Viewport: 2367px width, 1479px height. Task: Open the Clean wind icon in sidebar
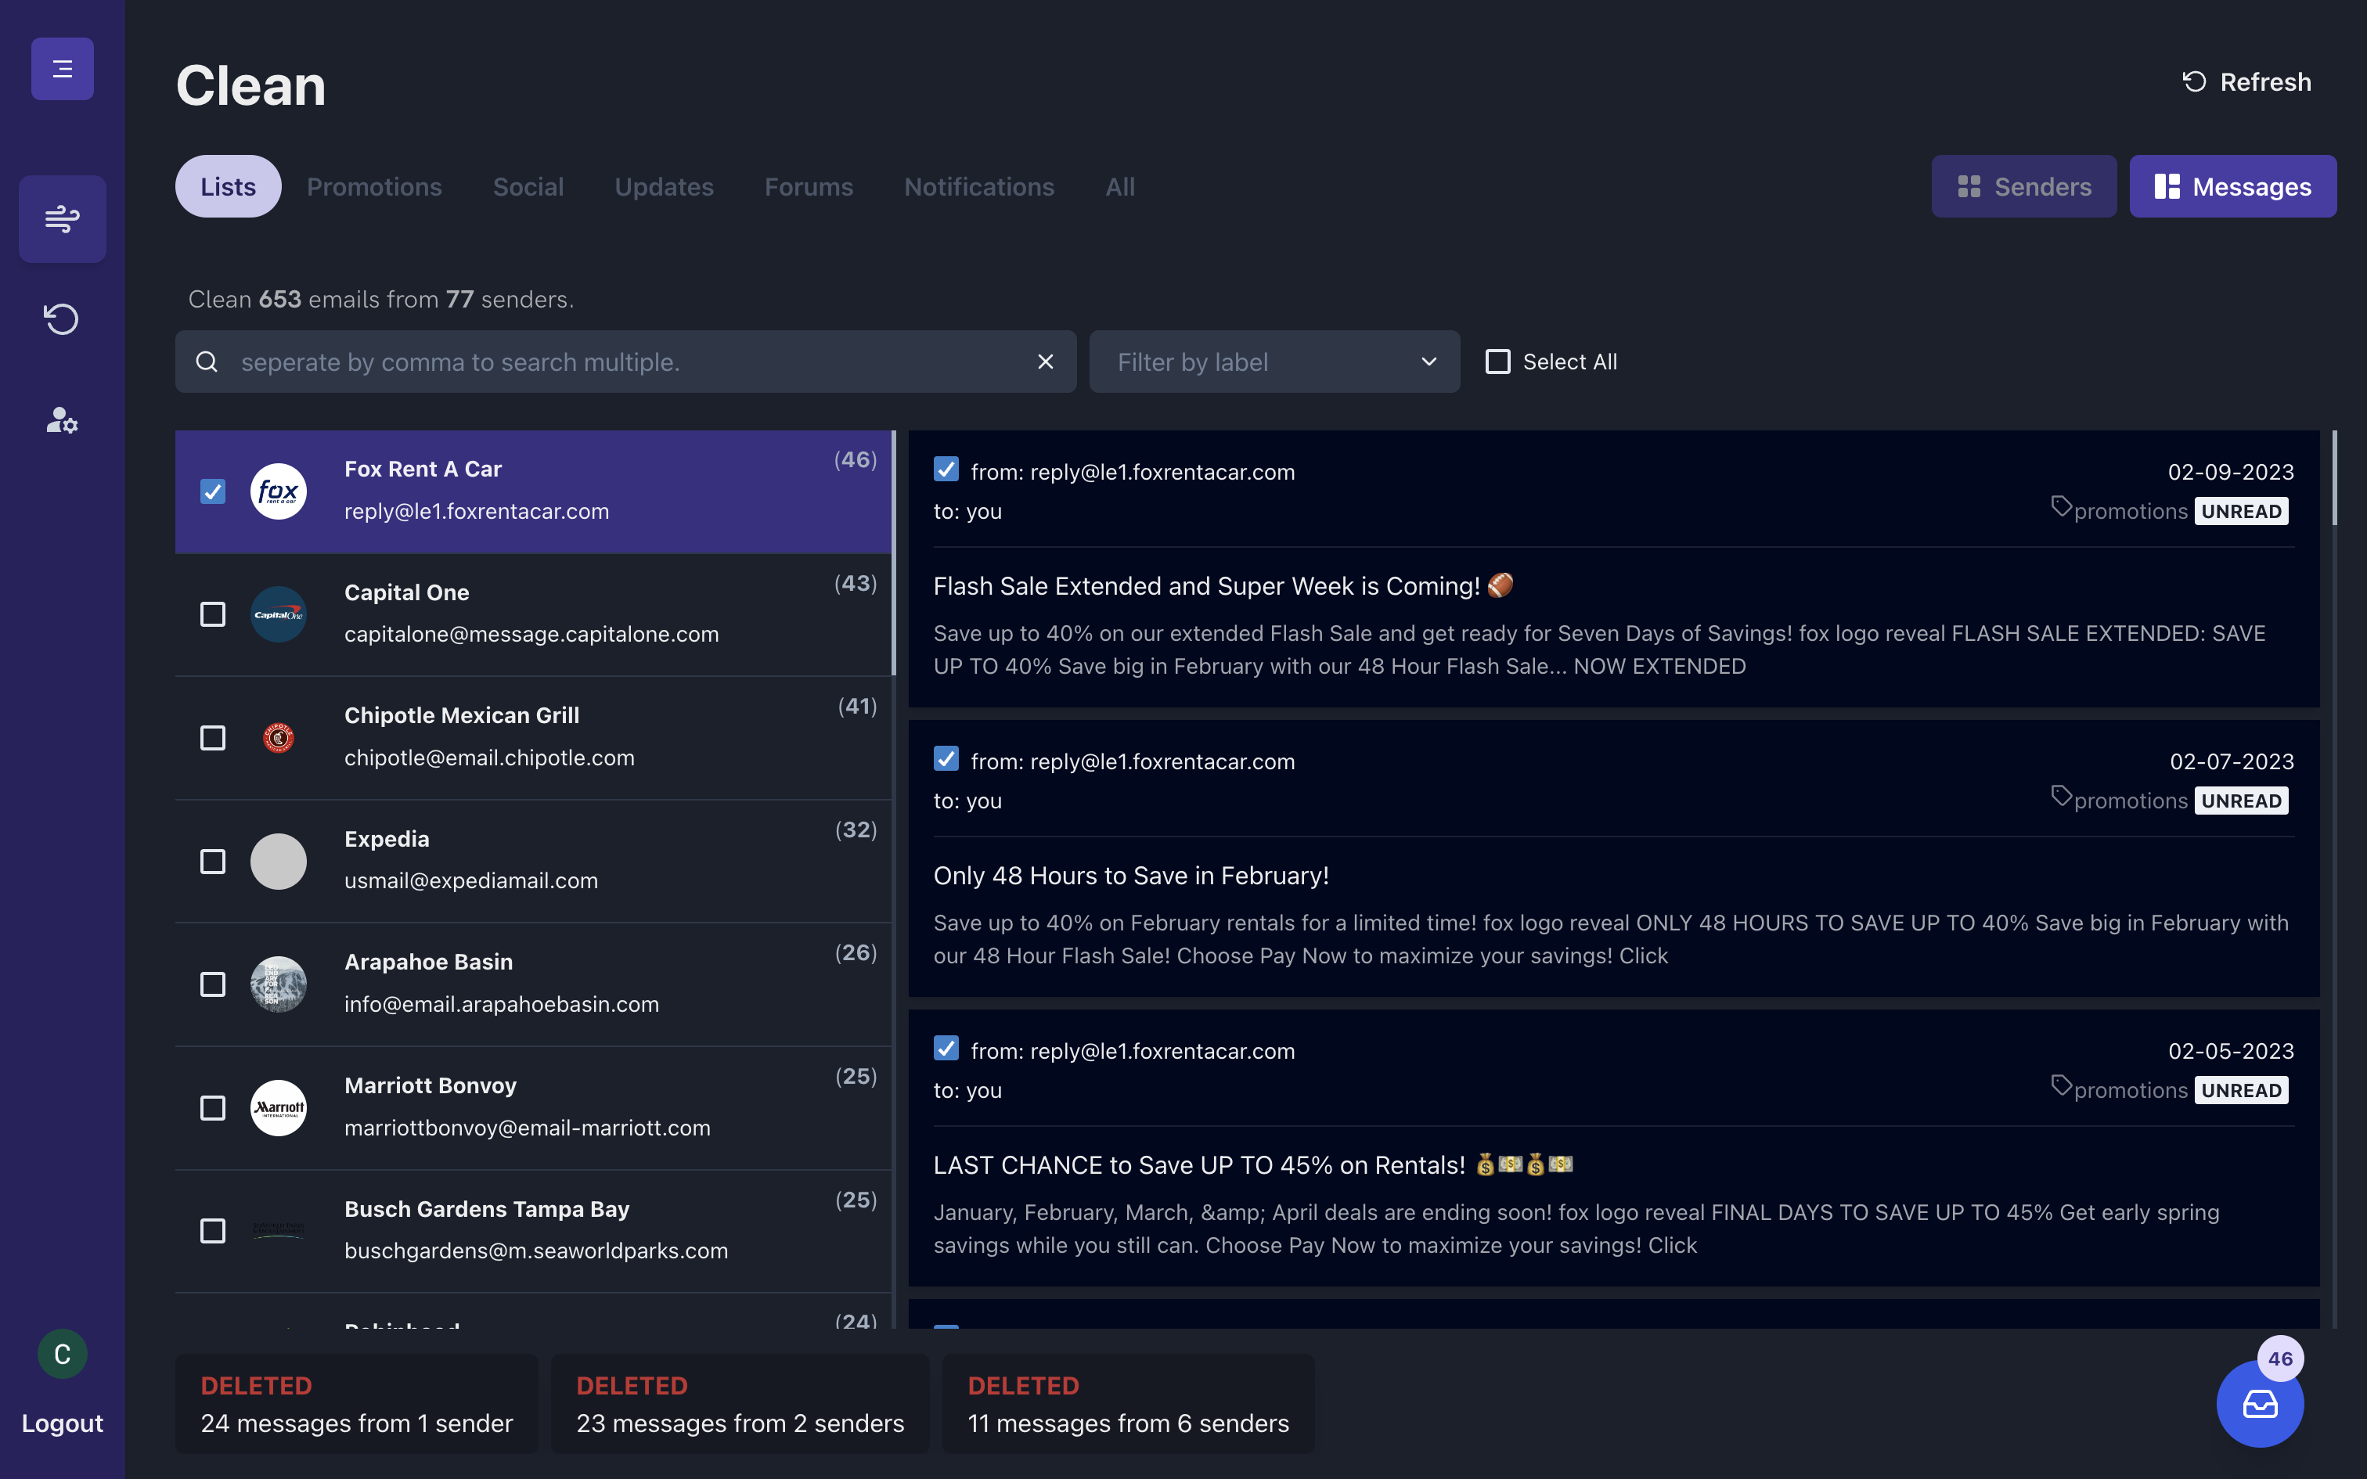[63, 218]
